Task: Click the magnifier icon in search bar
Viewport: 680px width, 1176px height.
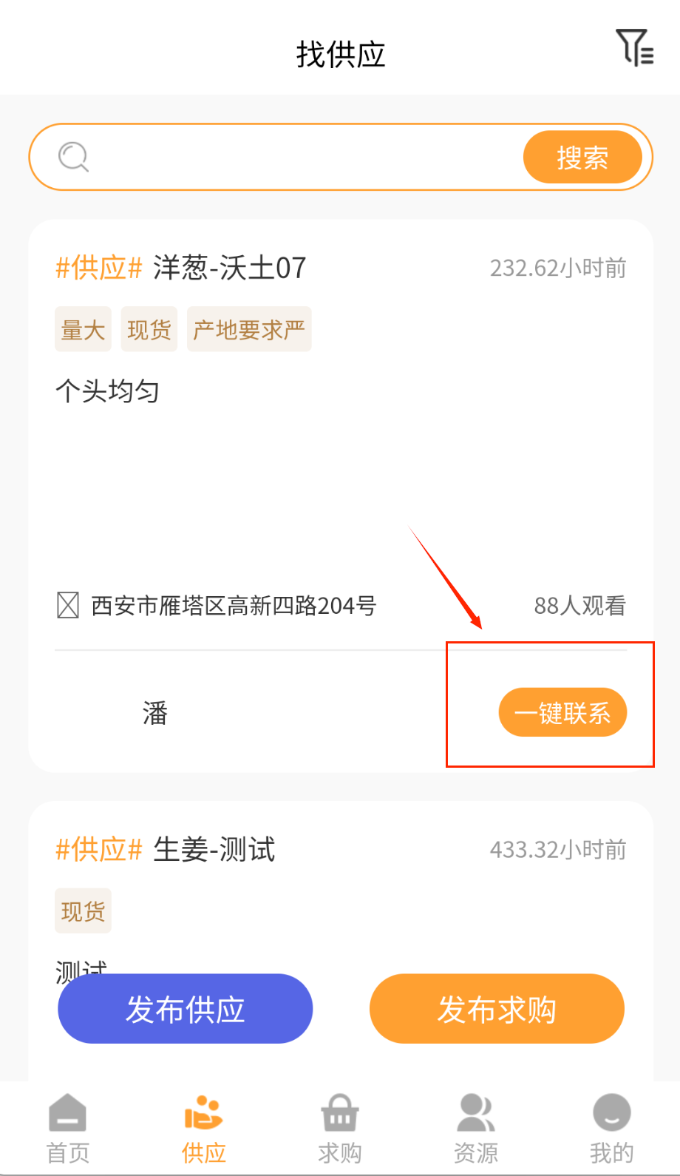Action: click(x=73, y=157)
